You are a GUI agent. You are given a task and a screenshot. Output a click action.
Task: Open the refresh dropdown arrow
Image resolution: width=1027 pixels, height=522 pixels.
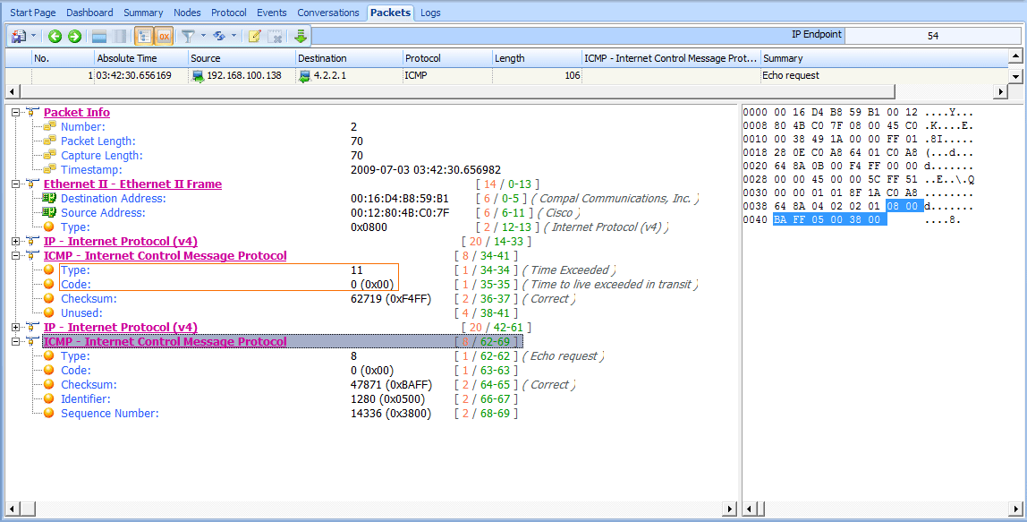(x=233, y=36)
